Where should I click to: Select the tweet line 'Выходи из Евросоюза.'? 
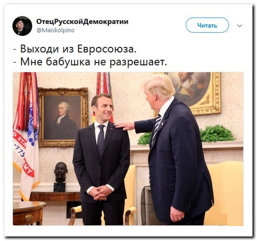pyautogui.click(x=78, y=49)
